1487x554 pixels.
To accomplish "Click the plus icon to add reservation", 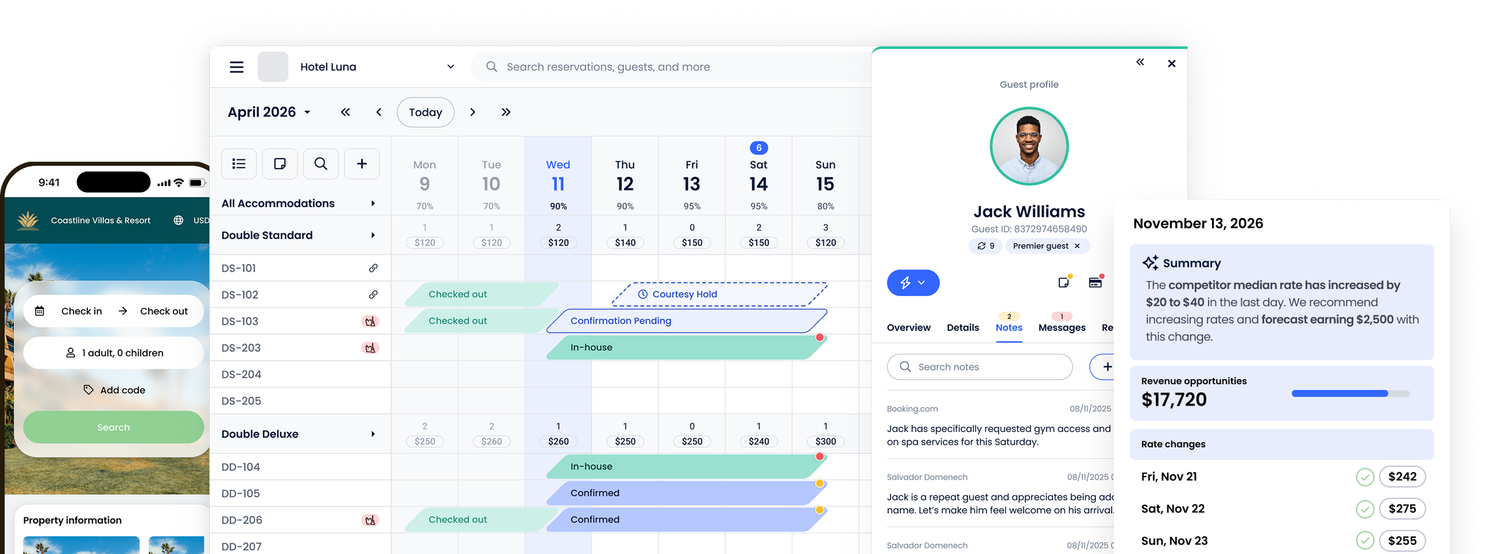I will click(x=362, y=164).
